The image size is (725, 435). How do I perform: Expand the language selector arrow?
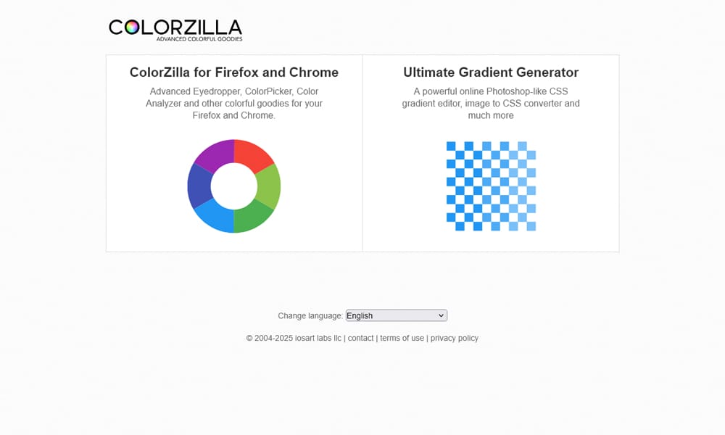441,315
